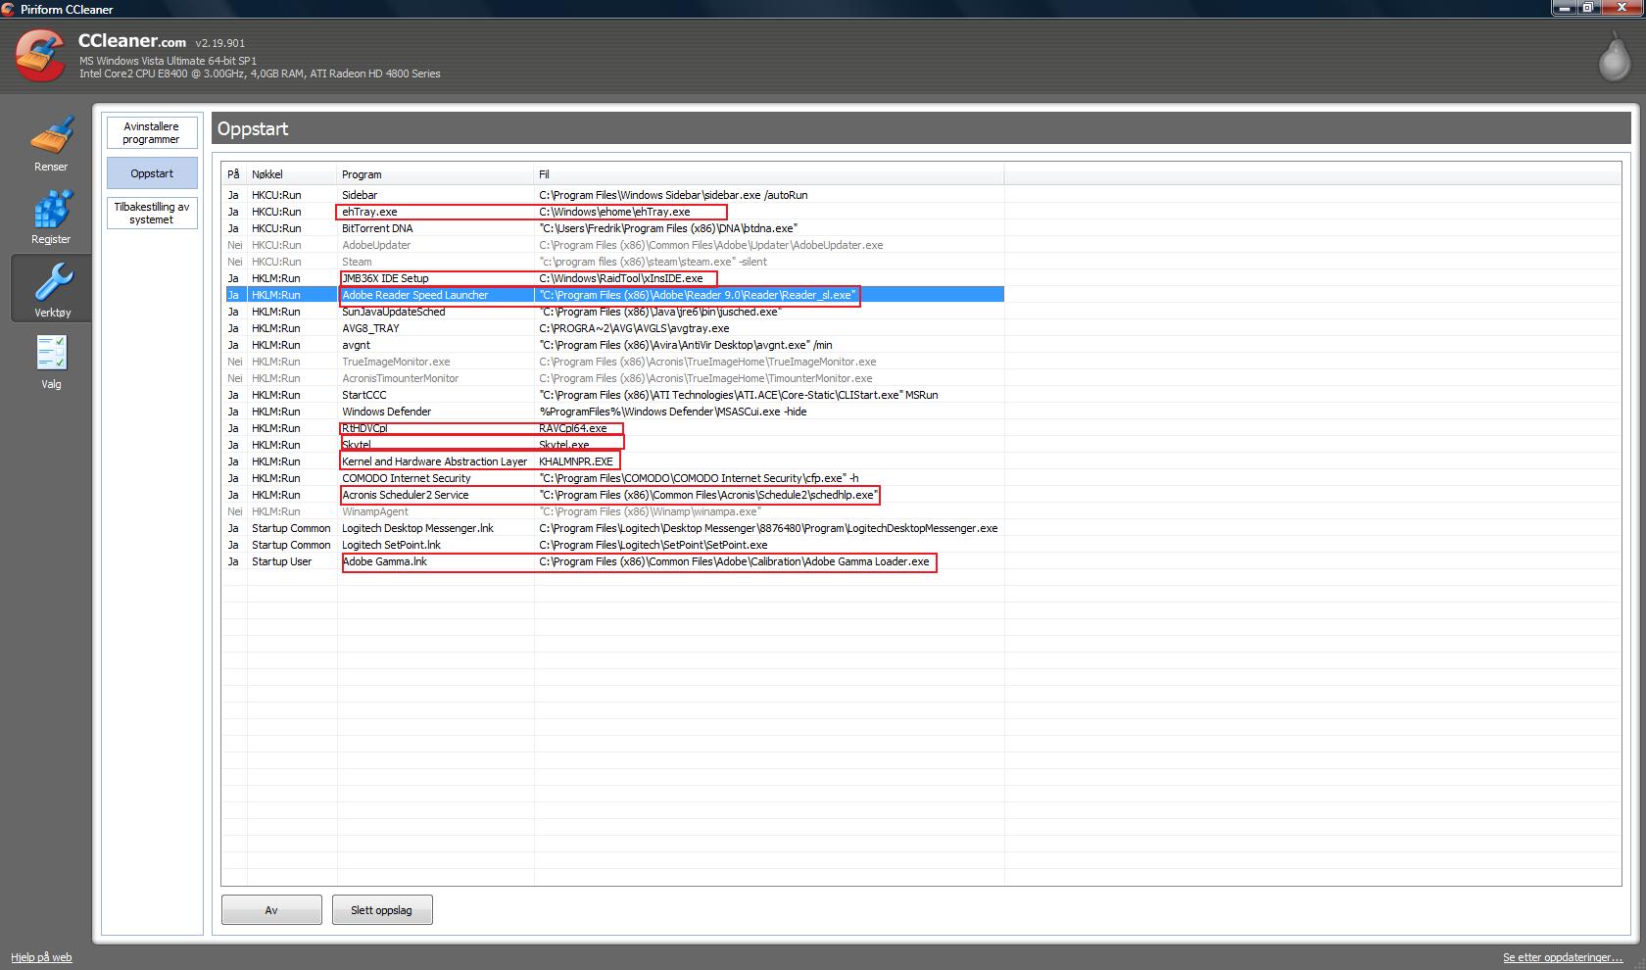Select the Logitech SetPoint.lnk entry
The width and height of the screenshot is (1646, 970).
613,545
